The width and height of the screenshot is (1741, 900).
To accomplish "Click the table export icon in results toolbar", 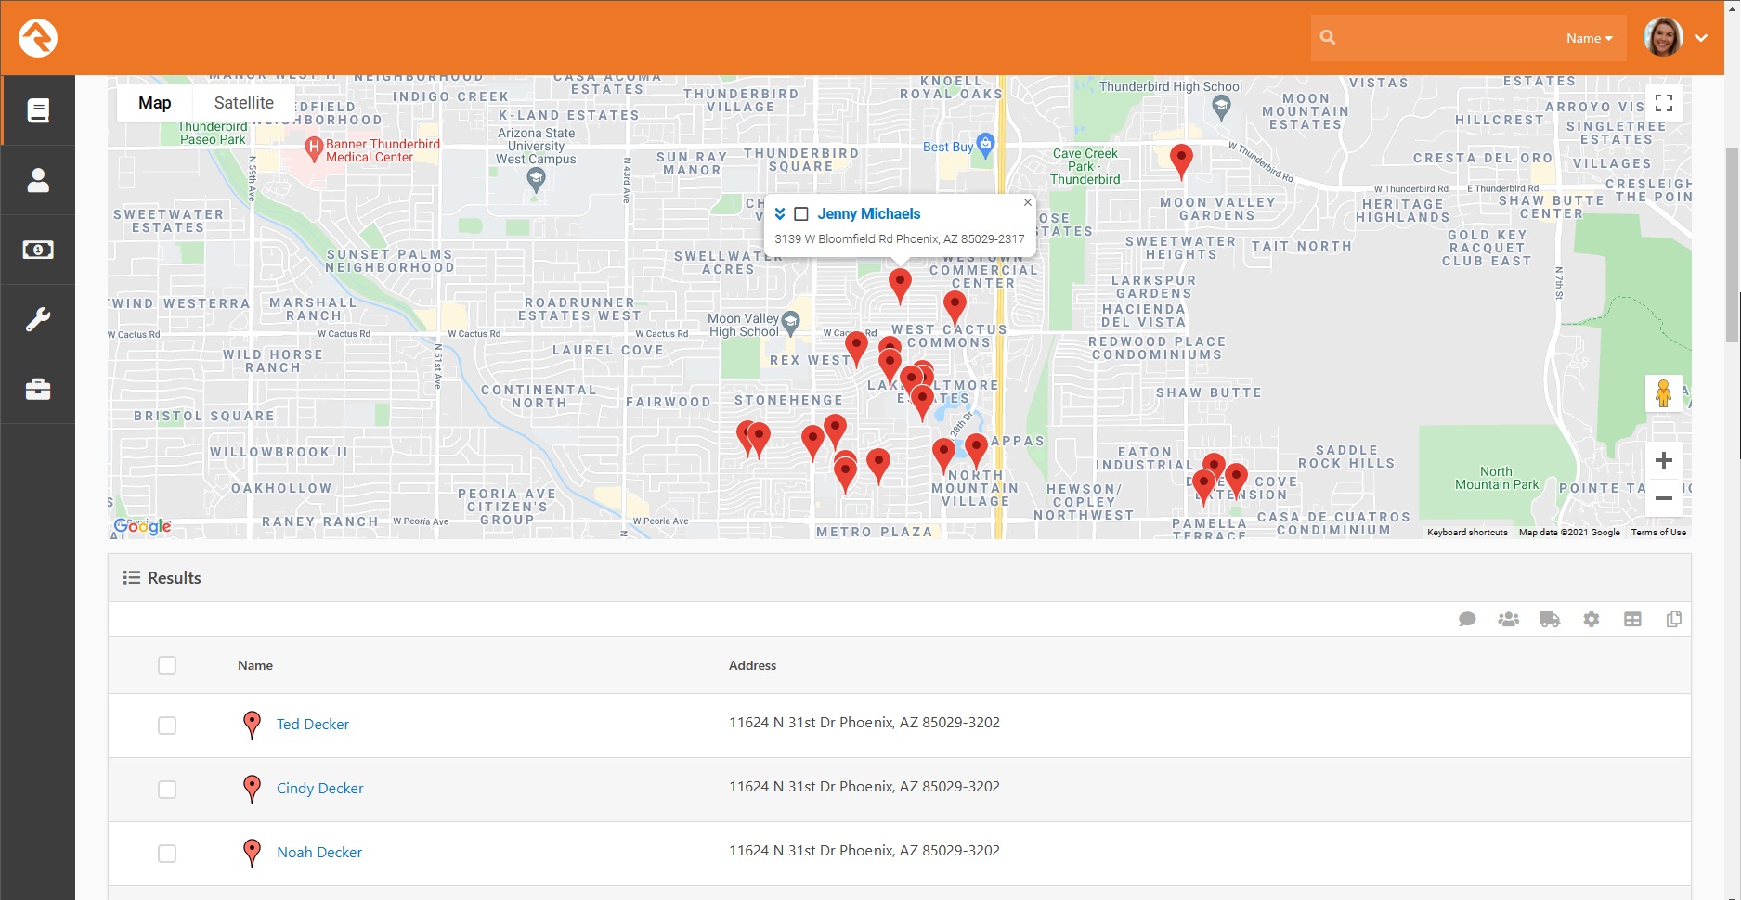I will pyautogui.click(x=1632, y=619).
